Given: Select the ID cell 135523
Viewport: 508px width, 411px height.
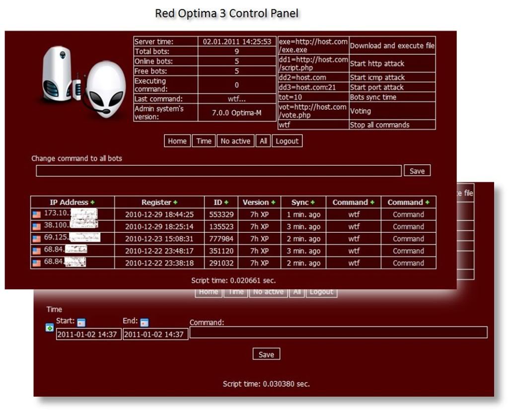Looking at the screenshot, I should (221, 226).
